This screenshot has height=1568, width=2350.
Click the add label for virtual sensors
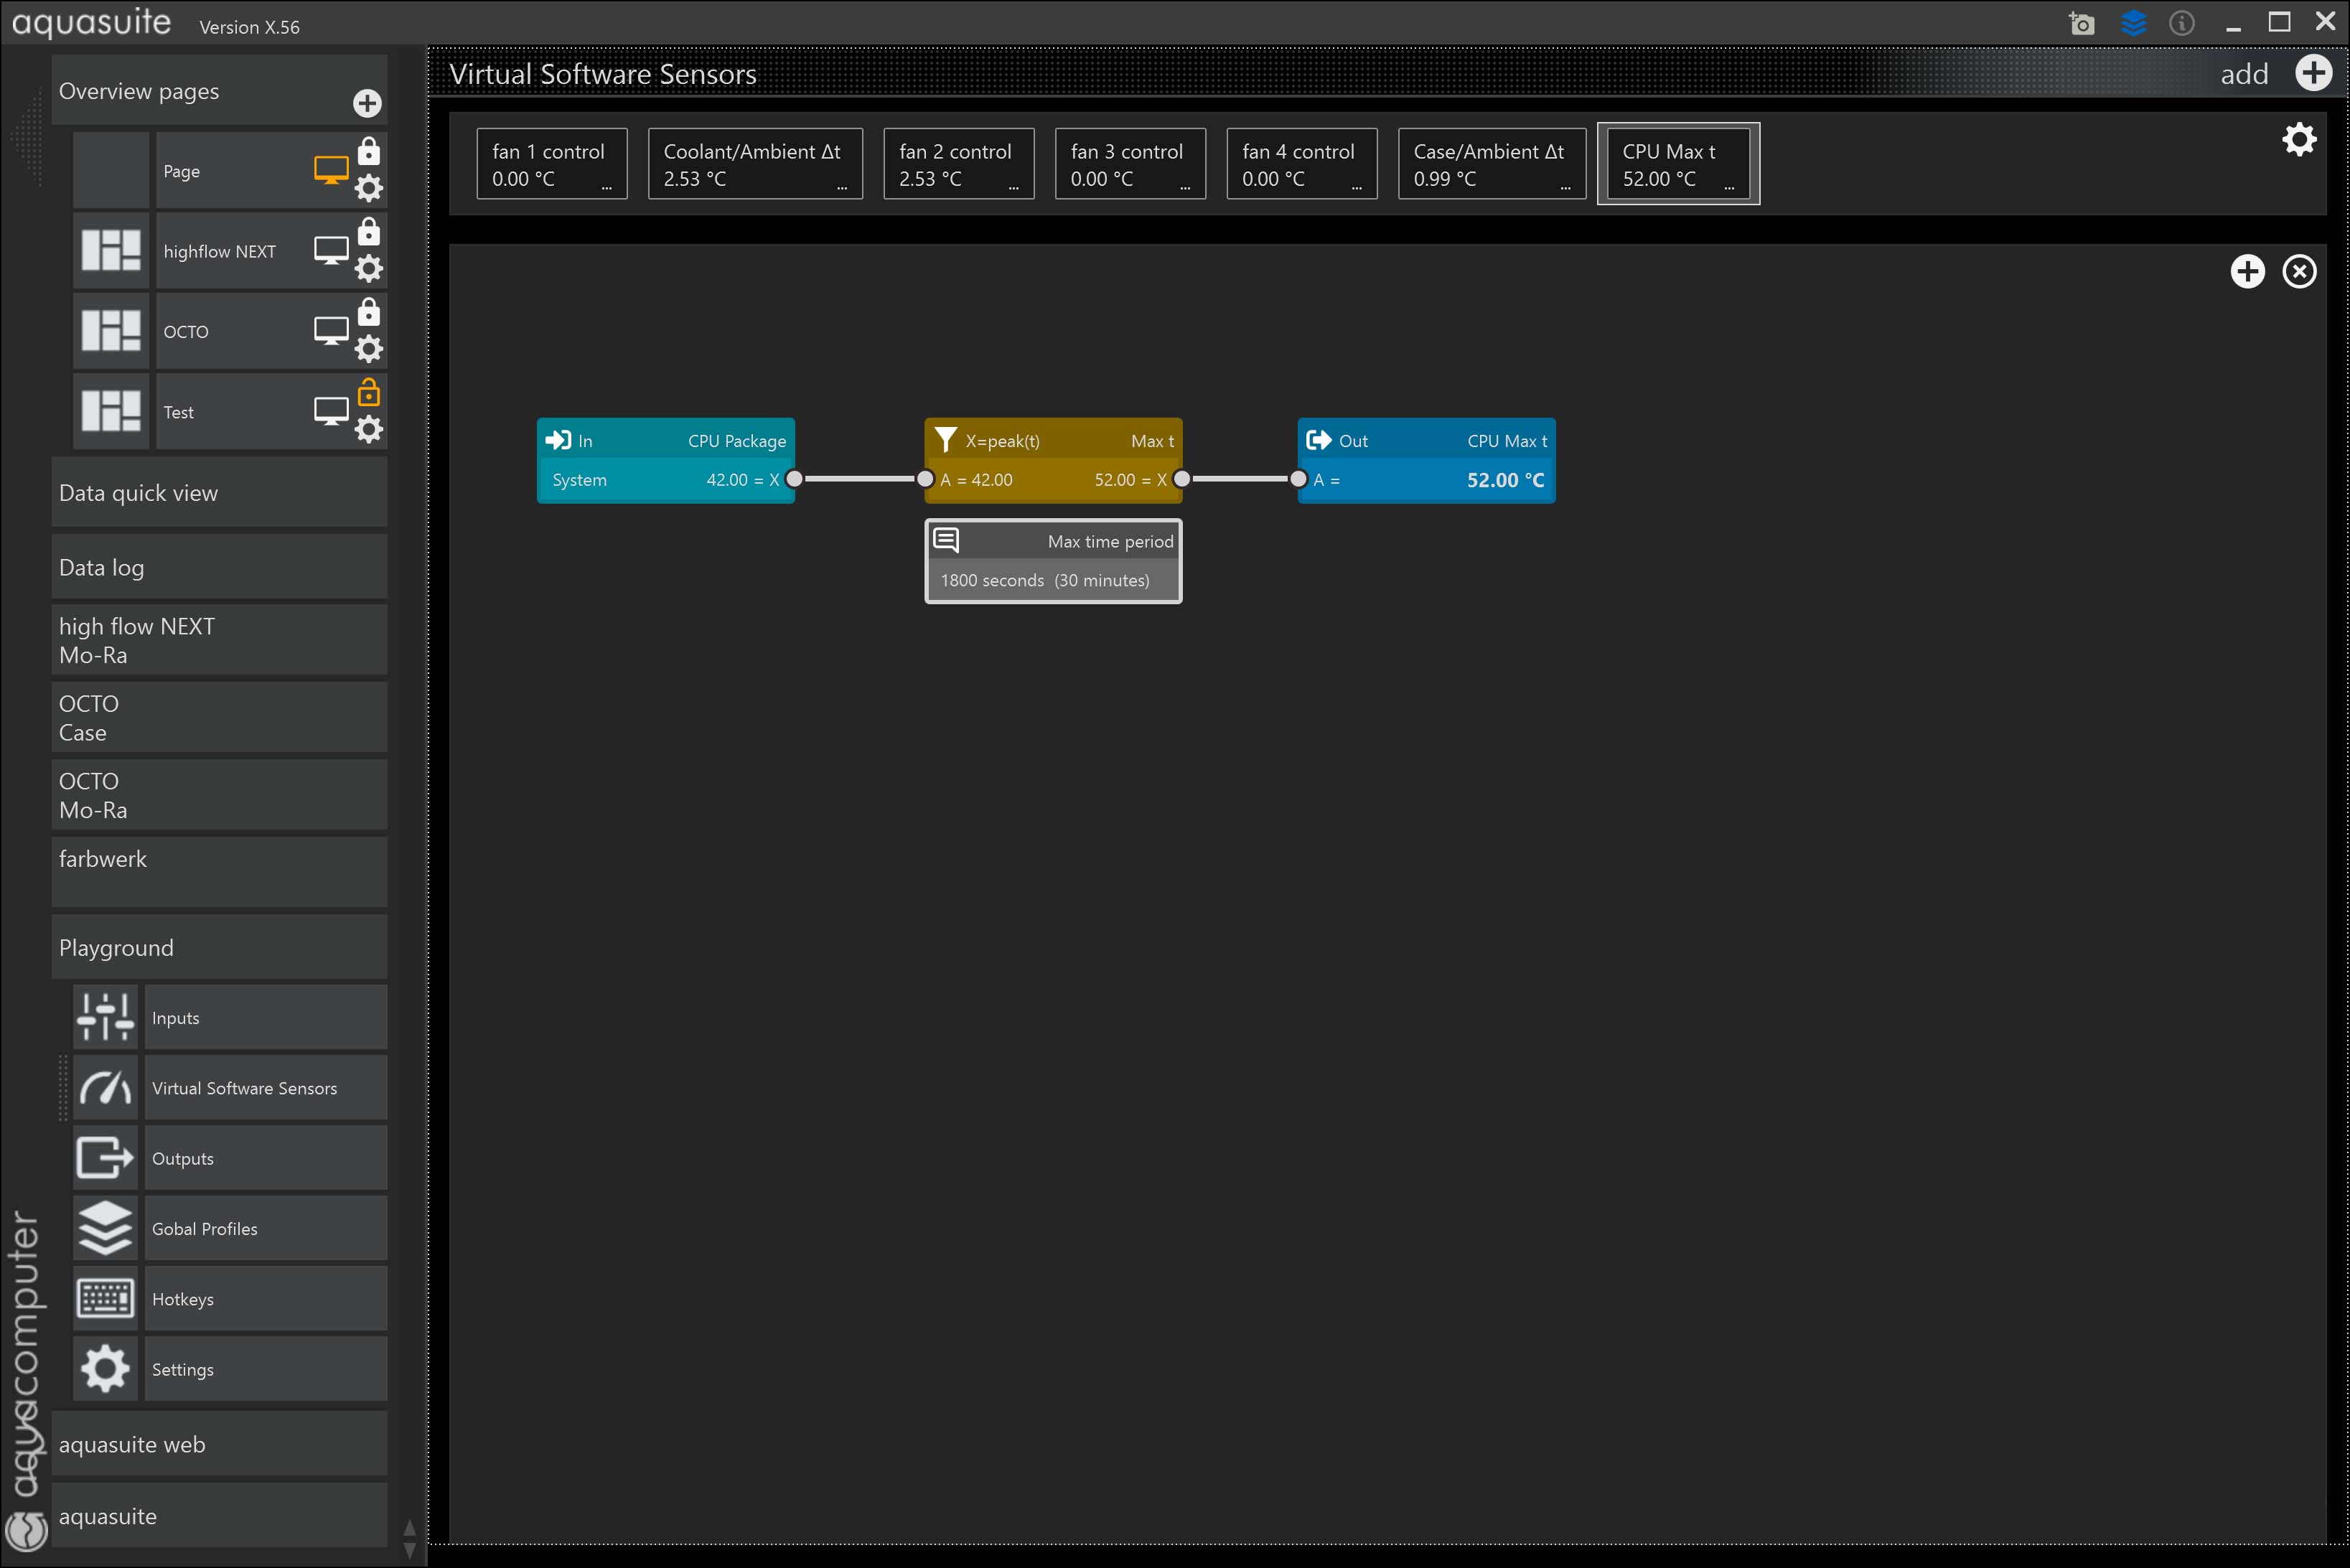point(2244,74)
